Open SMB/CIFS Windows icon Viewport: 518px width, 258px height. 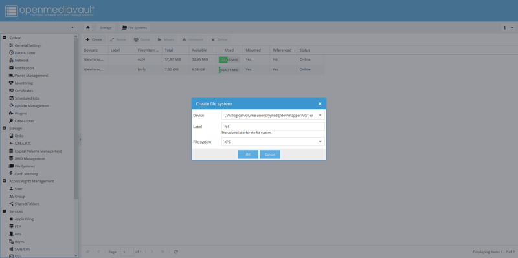click(x=11, y=249)
